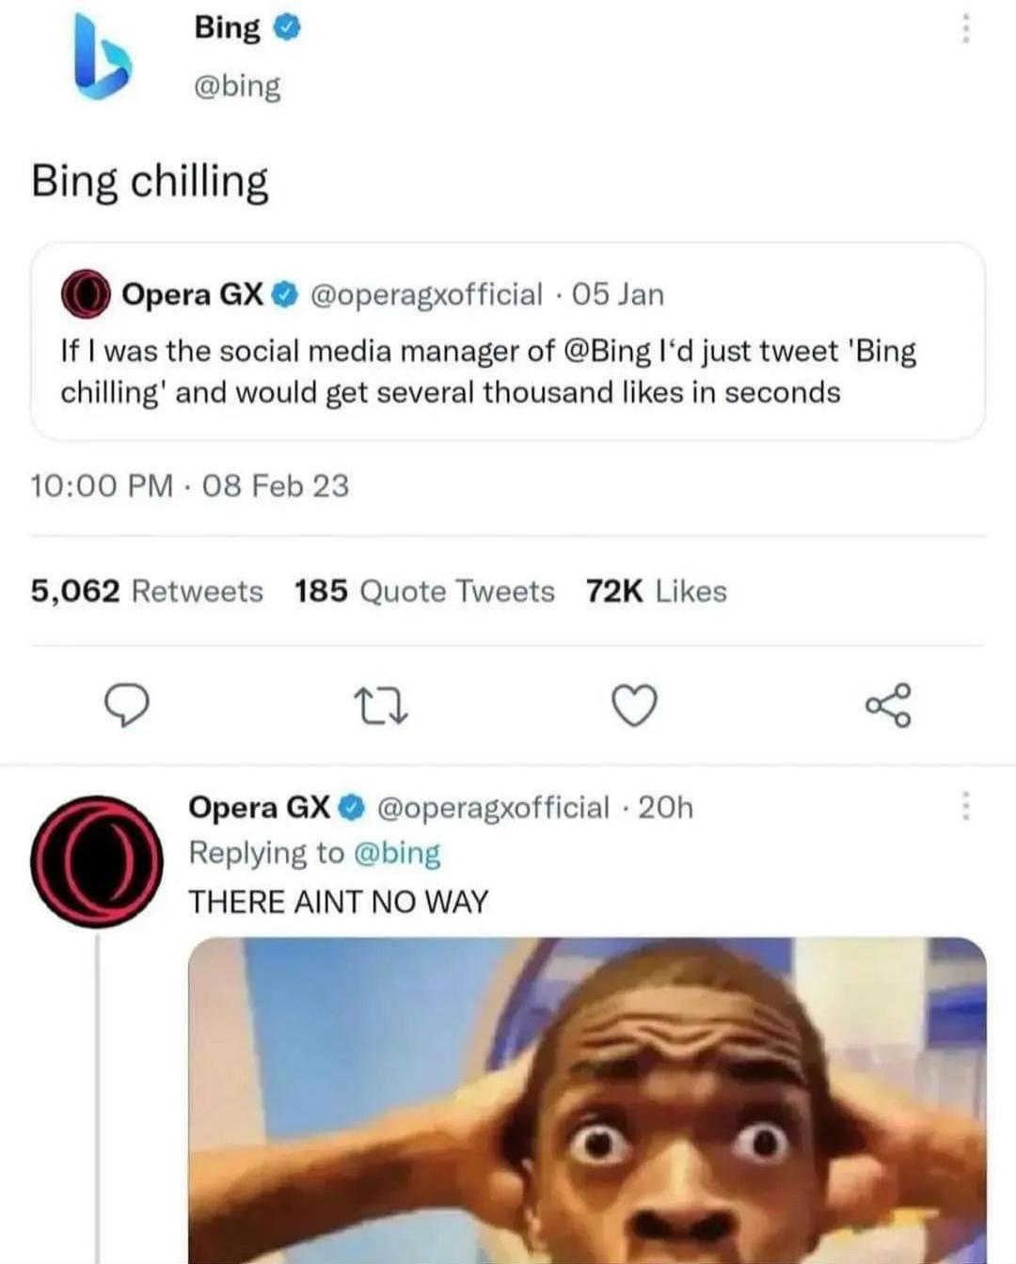Click the Bing profile logo avatar
Image resolution: width=1016 pixels, height=1264 pixels.
102,58
